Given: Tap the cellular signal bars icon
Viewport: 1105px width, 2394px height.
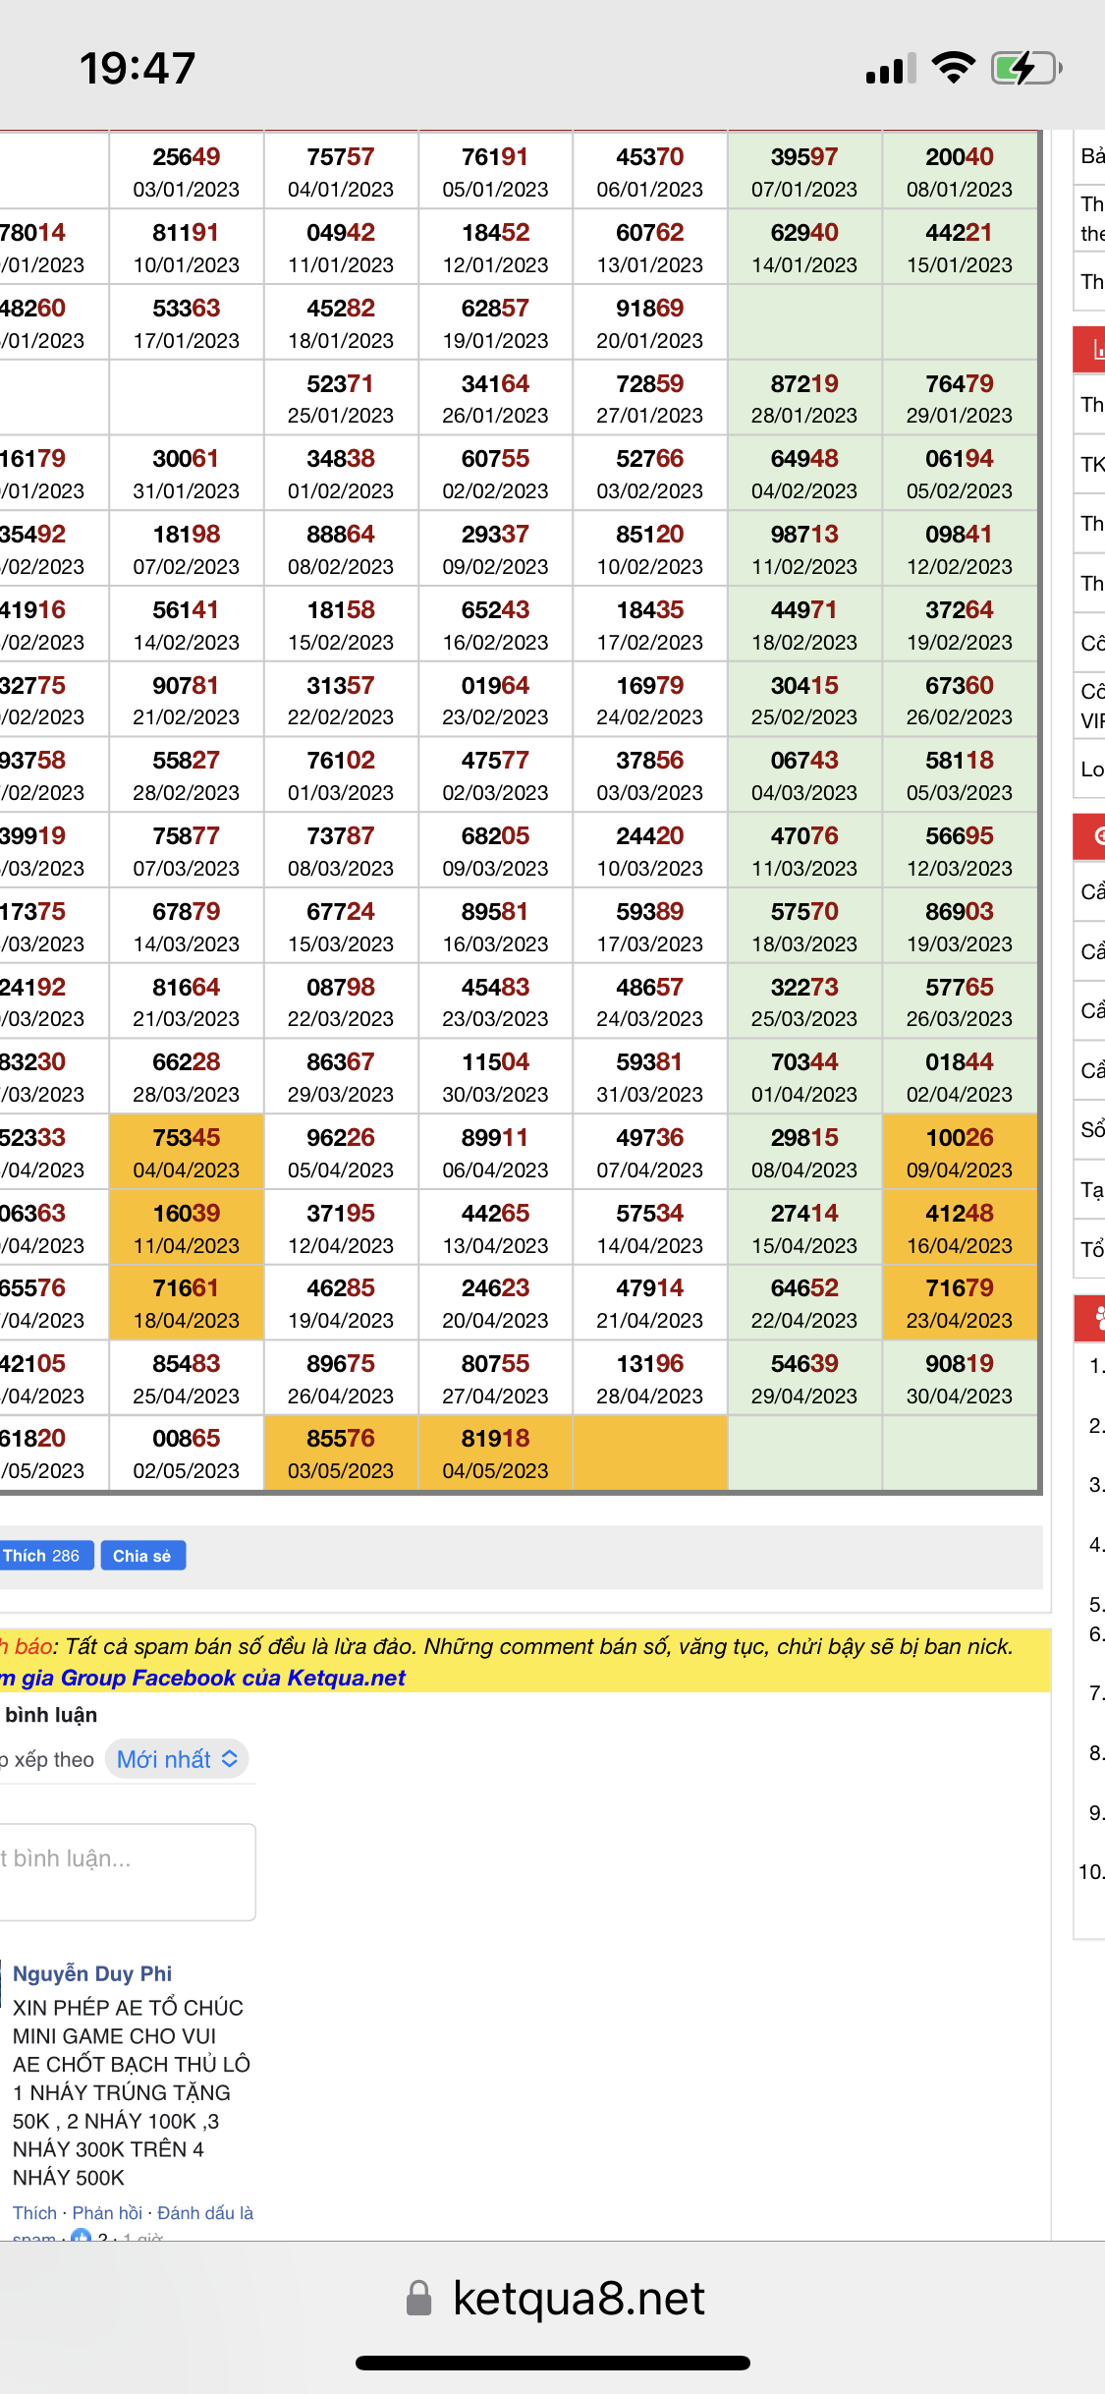Looking at the screenshot, I should click(x=890, y=69).
